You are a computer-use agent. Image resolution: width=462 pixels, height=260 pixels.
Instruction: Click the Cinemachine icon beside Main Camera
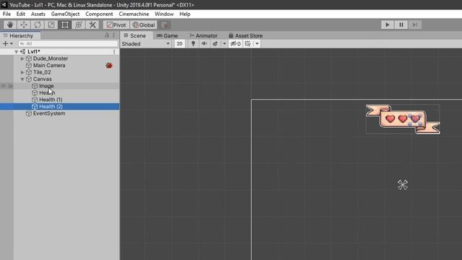pyautogui.click(x=109, y=65)
